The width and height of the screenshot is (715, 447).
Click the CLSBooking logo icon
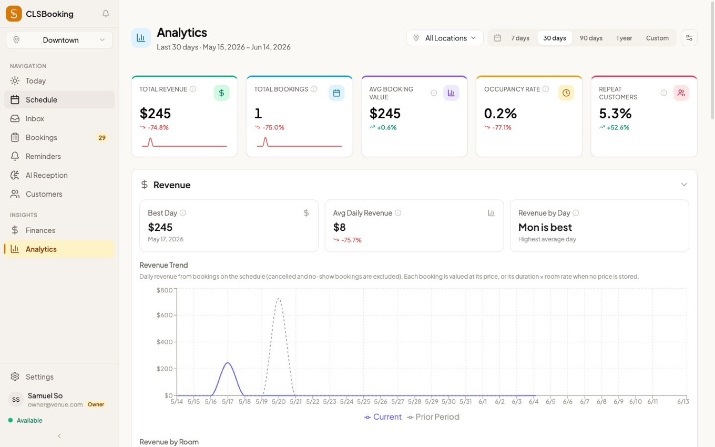(14, 14)
